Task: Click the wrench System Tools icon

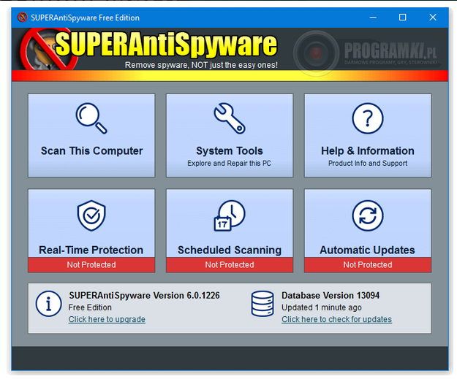Action: point(230,118)
